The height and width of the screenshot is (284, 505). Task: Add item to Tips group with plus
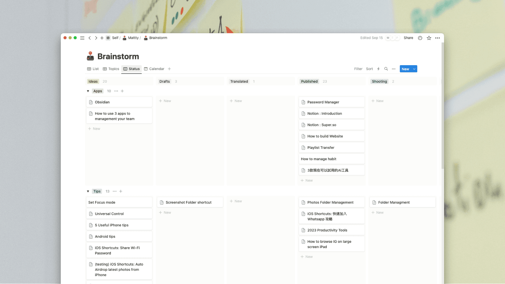(x=121, y=191)
